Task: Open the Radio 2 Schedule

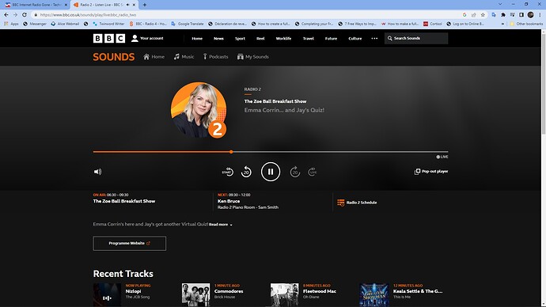Action: coord(357,203)
